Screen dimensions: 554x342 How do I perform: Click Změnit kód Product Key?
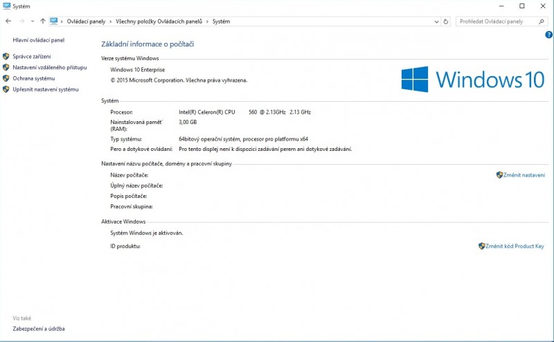pos(515,246)
